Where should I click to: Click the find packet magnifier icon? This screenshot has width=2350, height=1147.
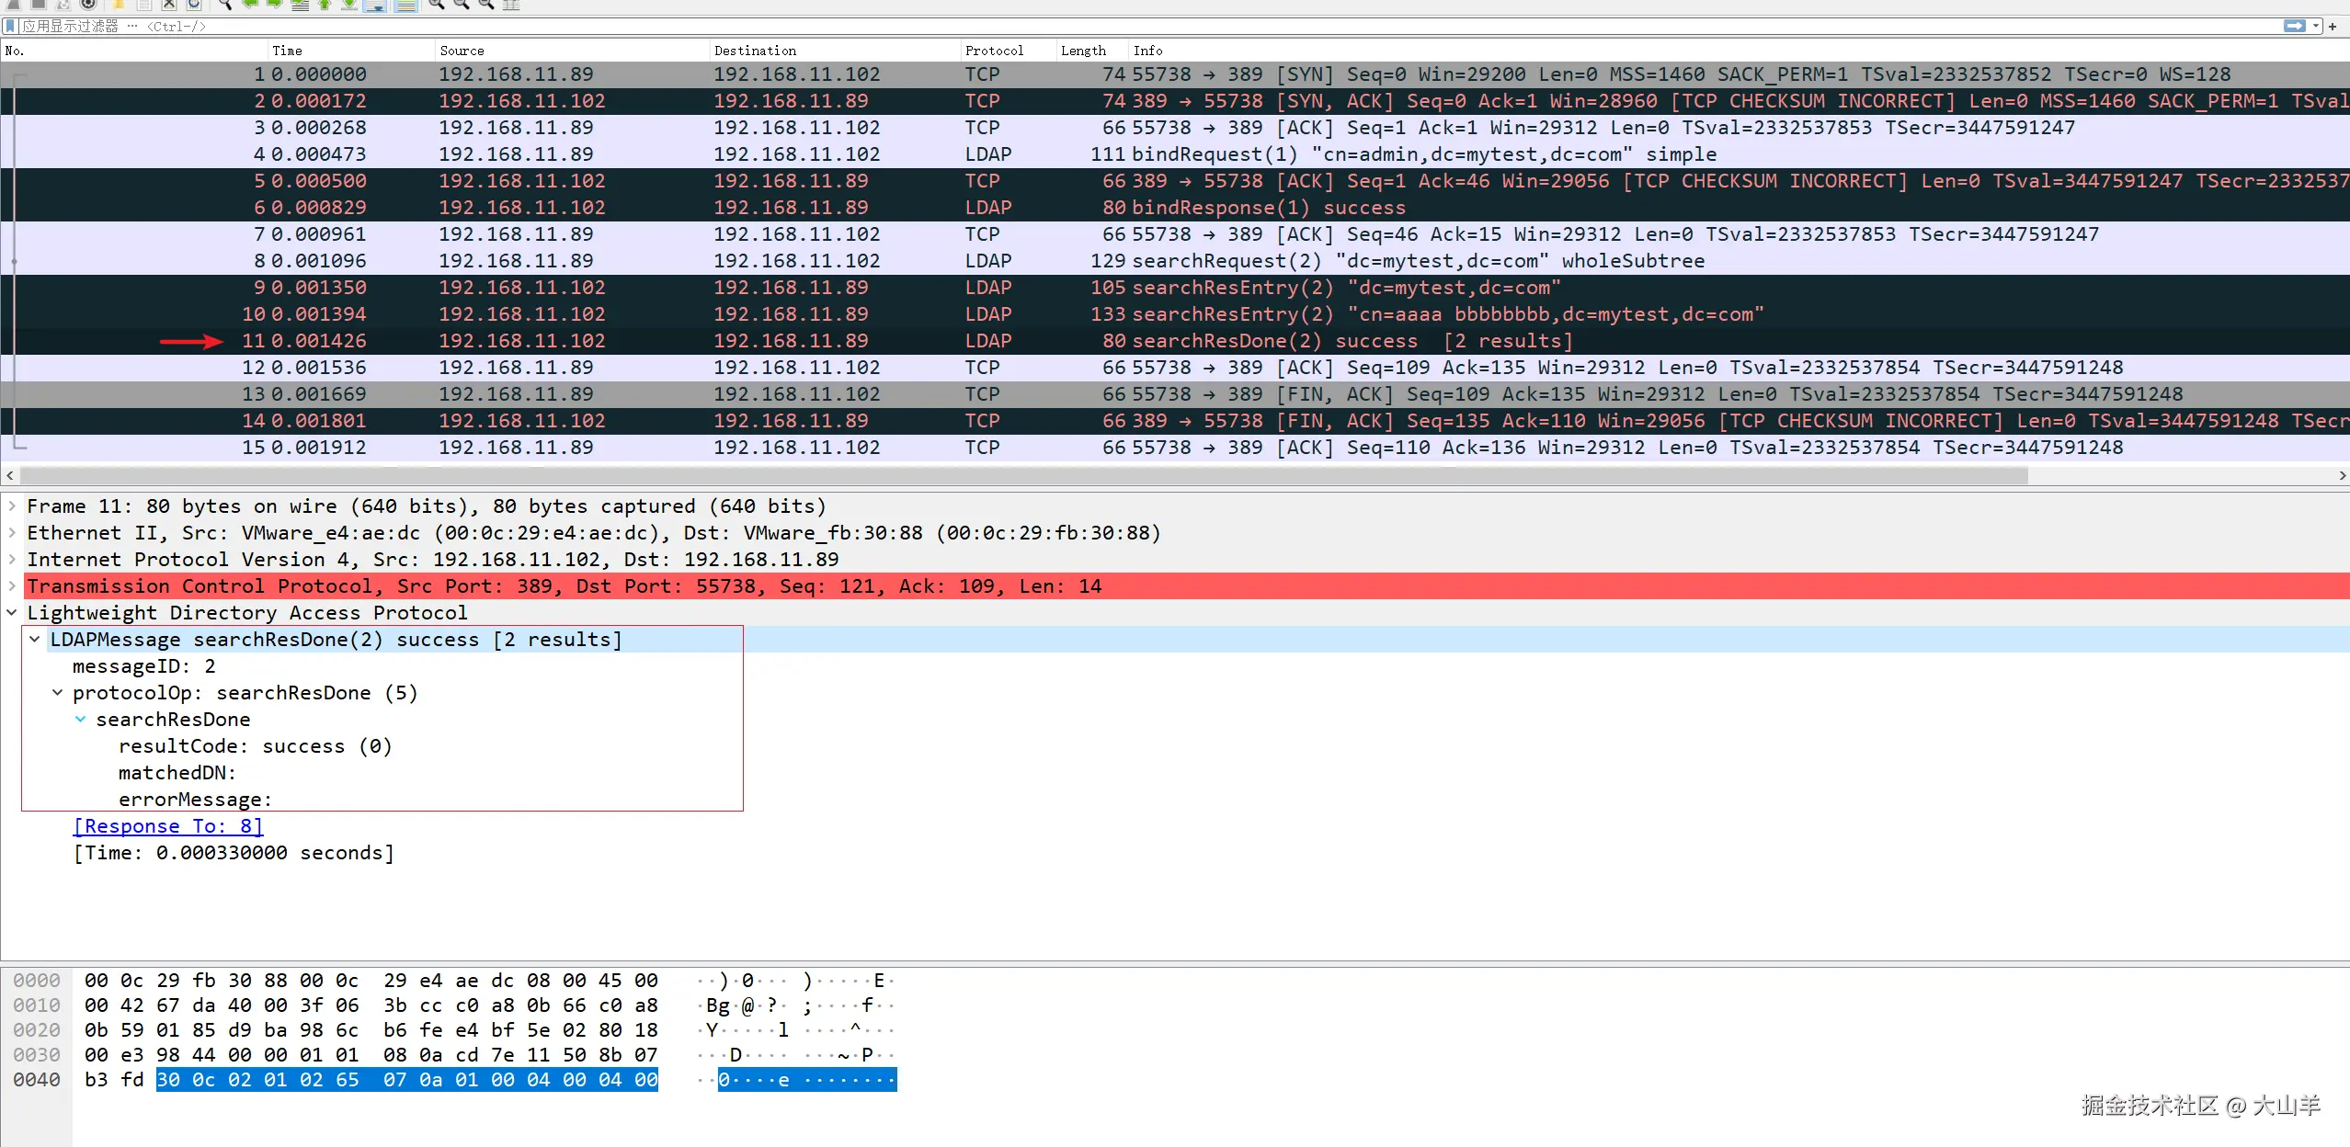coord(223,5)
